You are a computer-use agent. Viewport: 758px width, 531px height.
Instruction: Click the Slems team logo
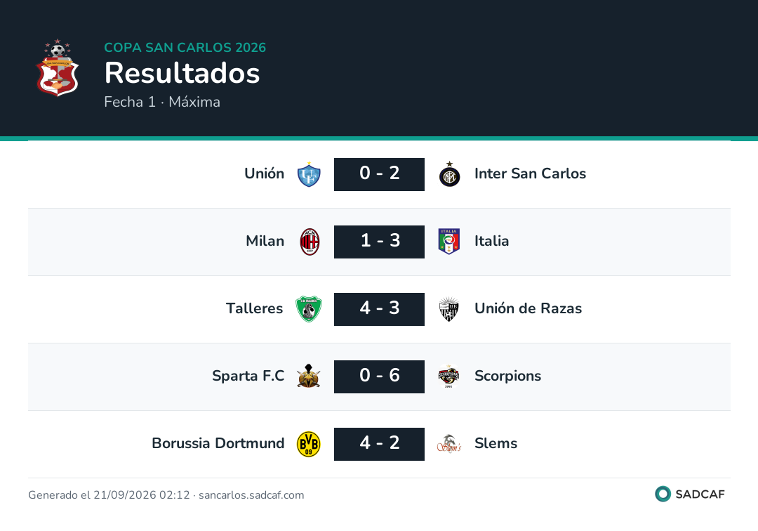(x=449, y=444)
